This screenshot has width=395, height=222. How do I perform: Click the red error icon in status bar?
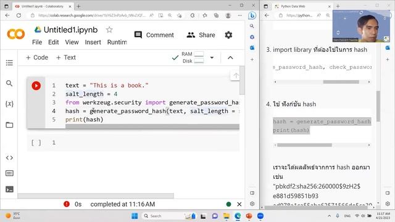click(67, 204)
